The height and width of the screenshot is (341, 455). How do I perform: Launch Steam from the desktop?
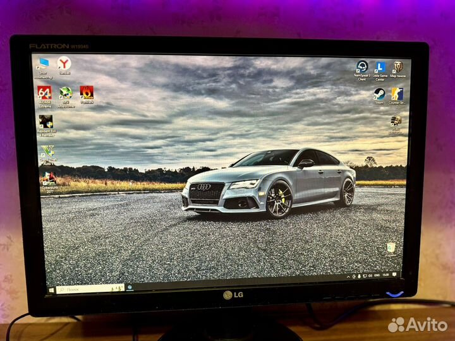(379, 96)
